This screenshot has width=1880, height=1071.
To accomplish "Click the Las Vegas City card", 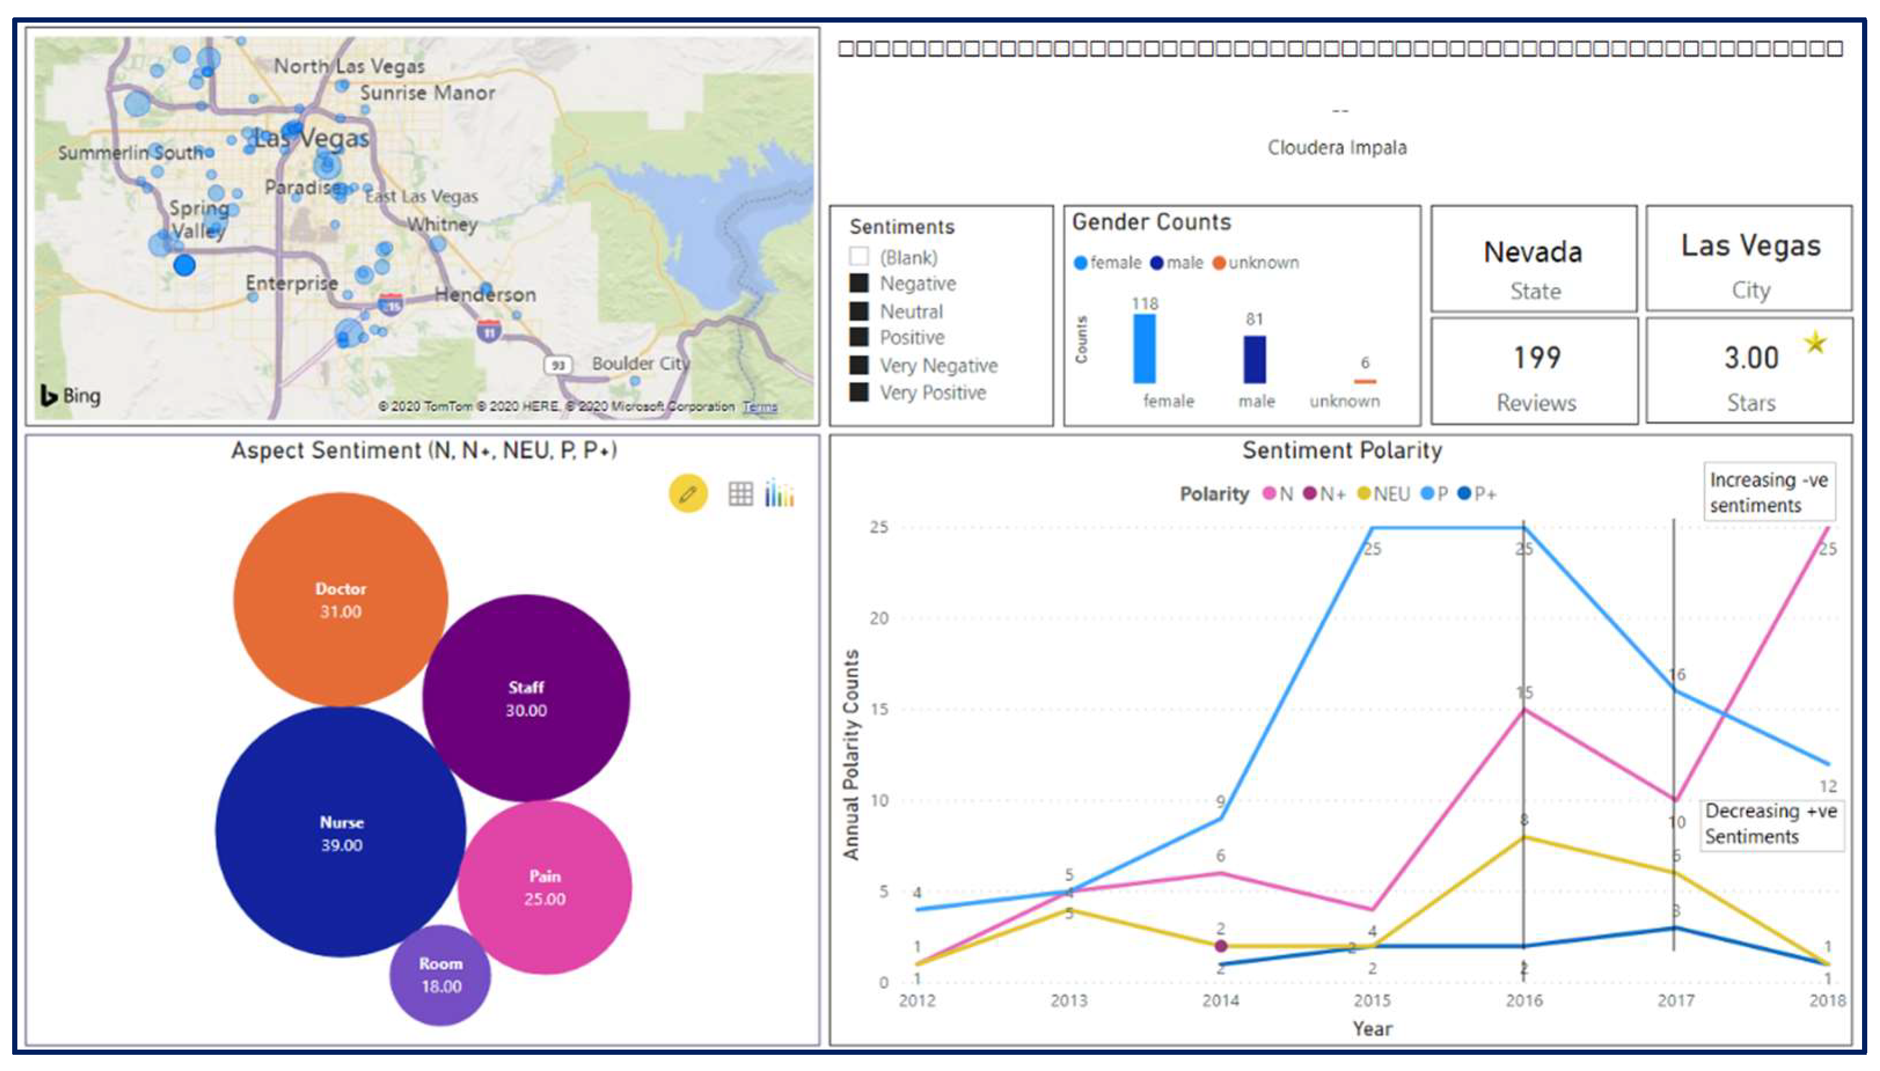I will 1749,258.
